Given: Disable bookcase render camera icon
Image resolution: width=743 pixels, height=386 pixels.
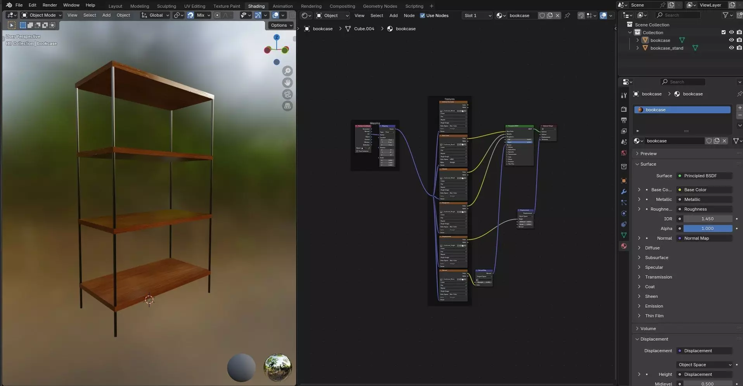Looking at the screenshot, I should [739, 40].
